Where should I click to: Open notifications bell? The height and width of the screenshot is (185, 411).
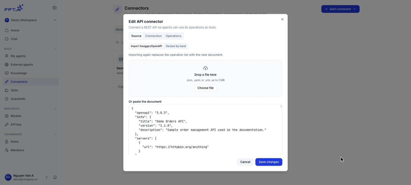55,177
